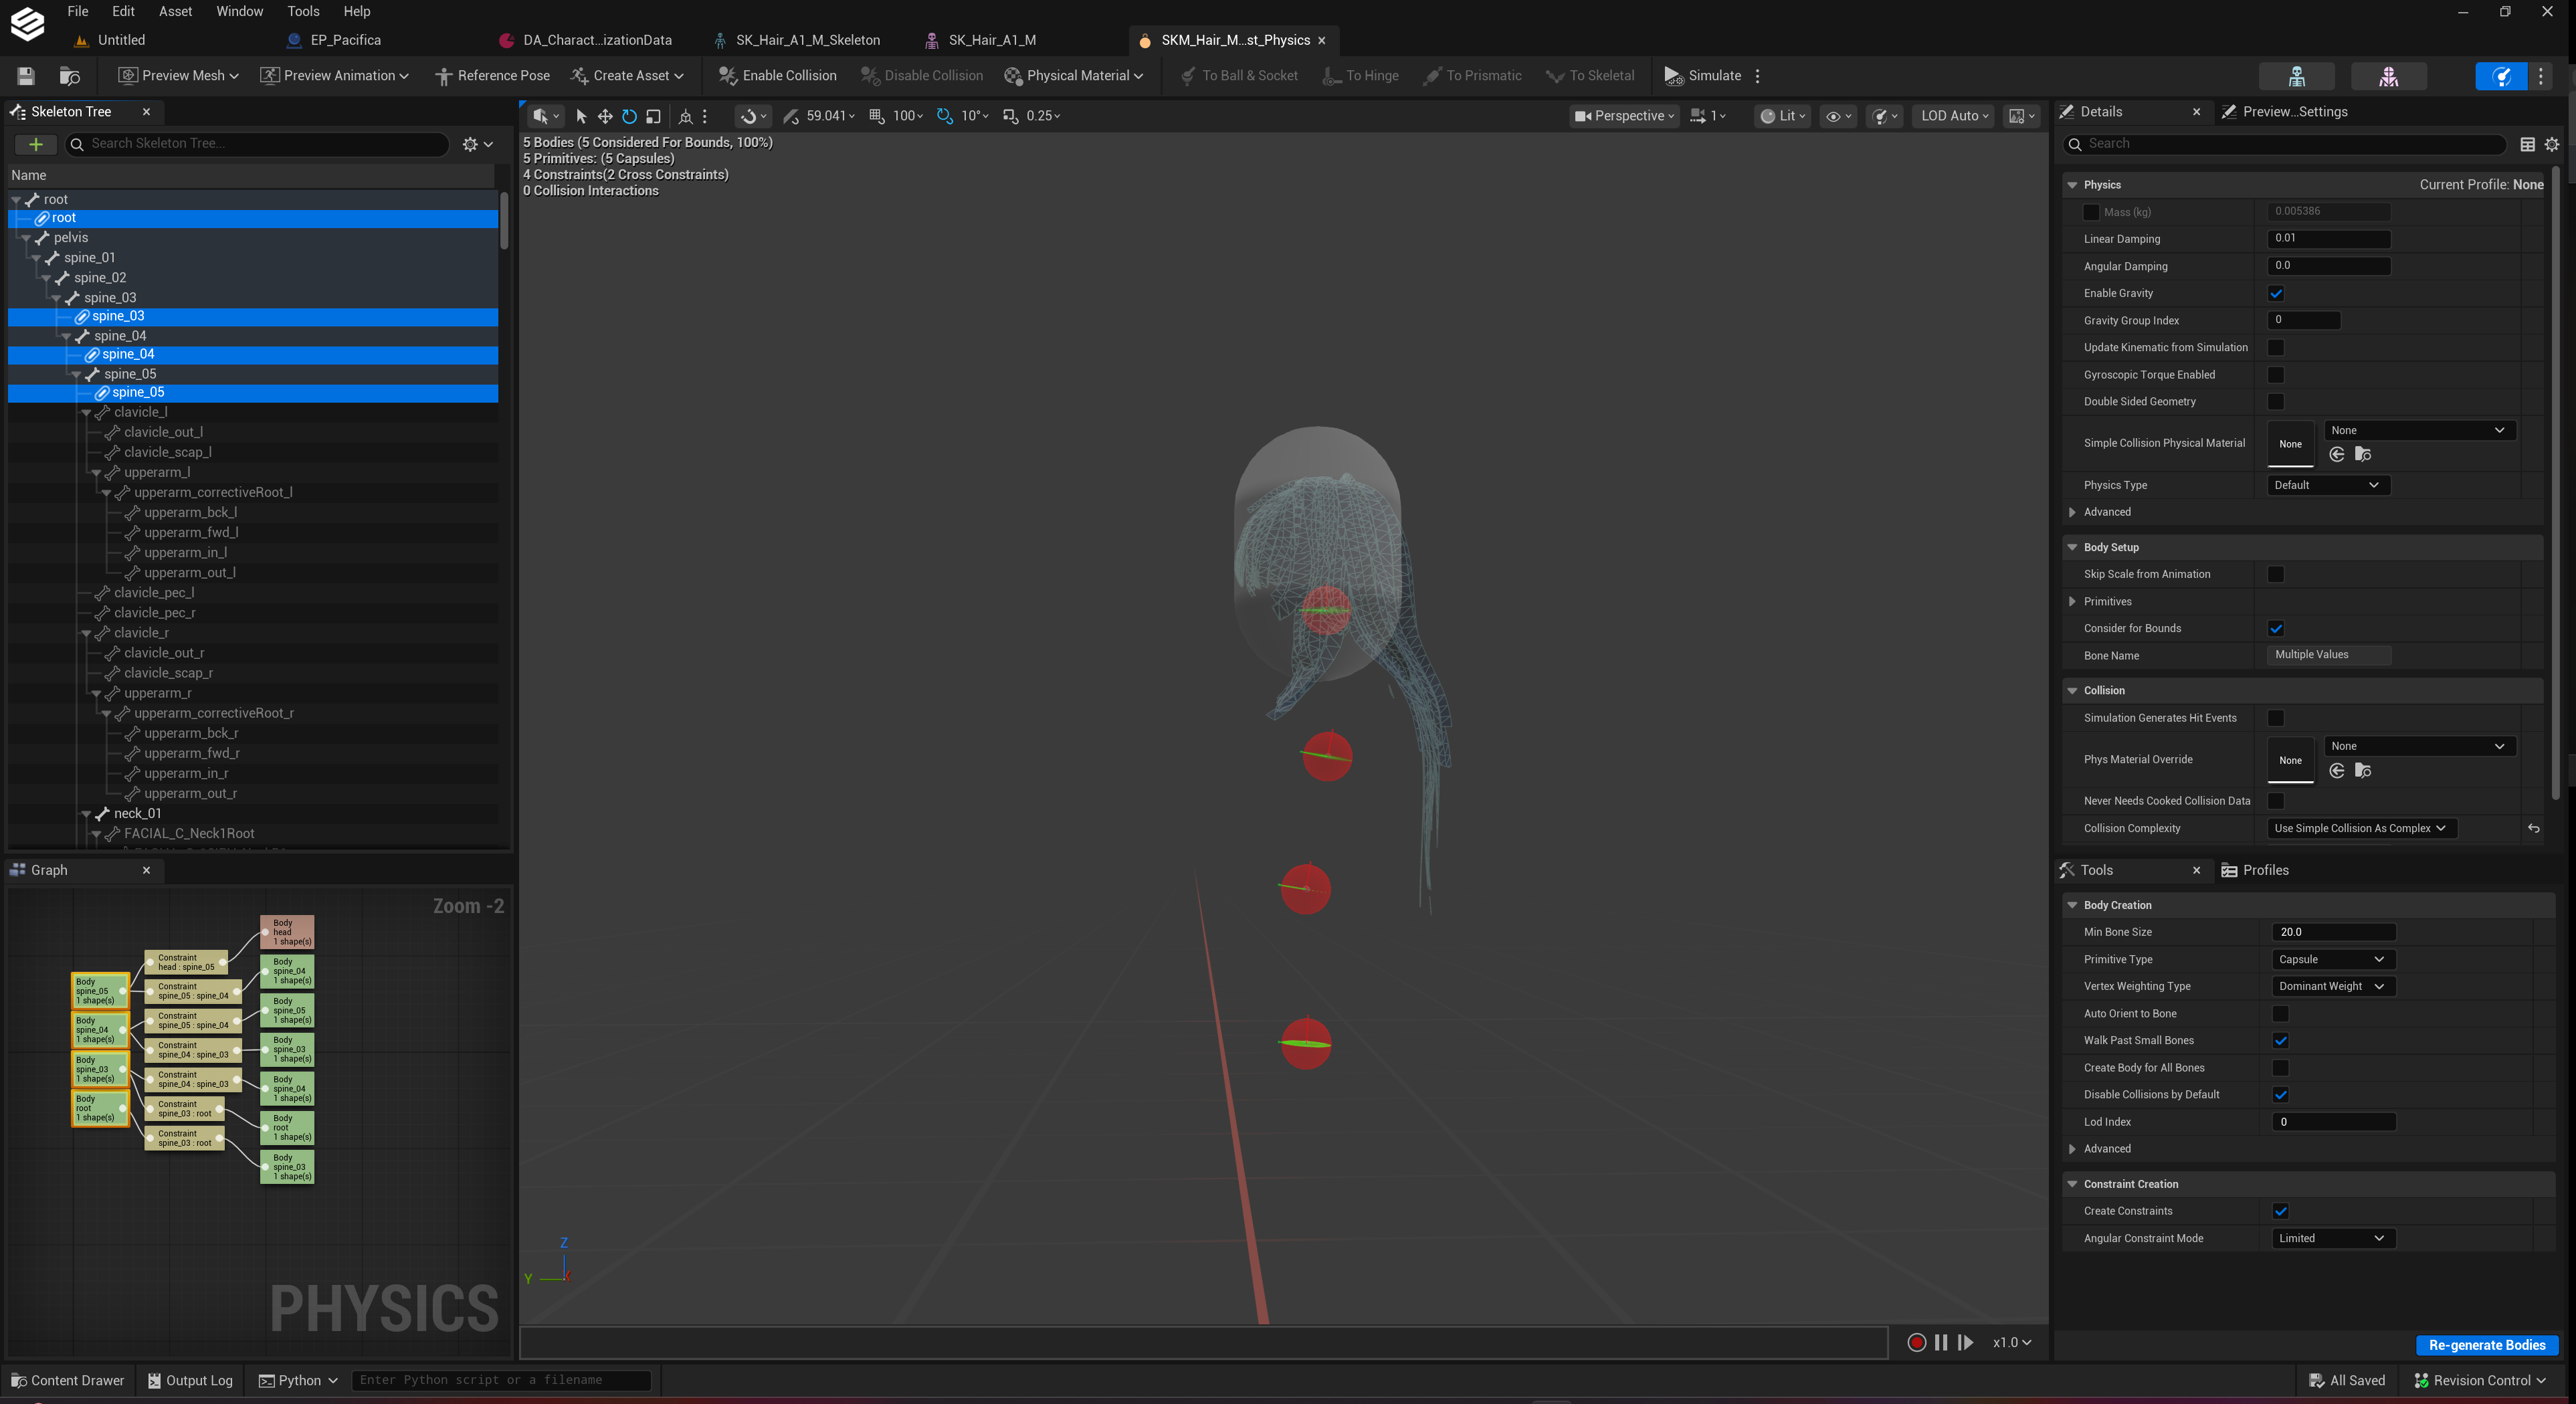Click the Reference Pose icon button

492,76
